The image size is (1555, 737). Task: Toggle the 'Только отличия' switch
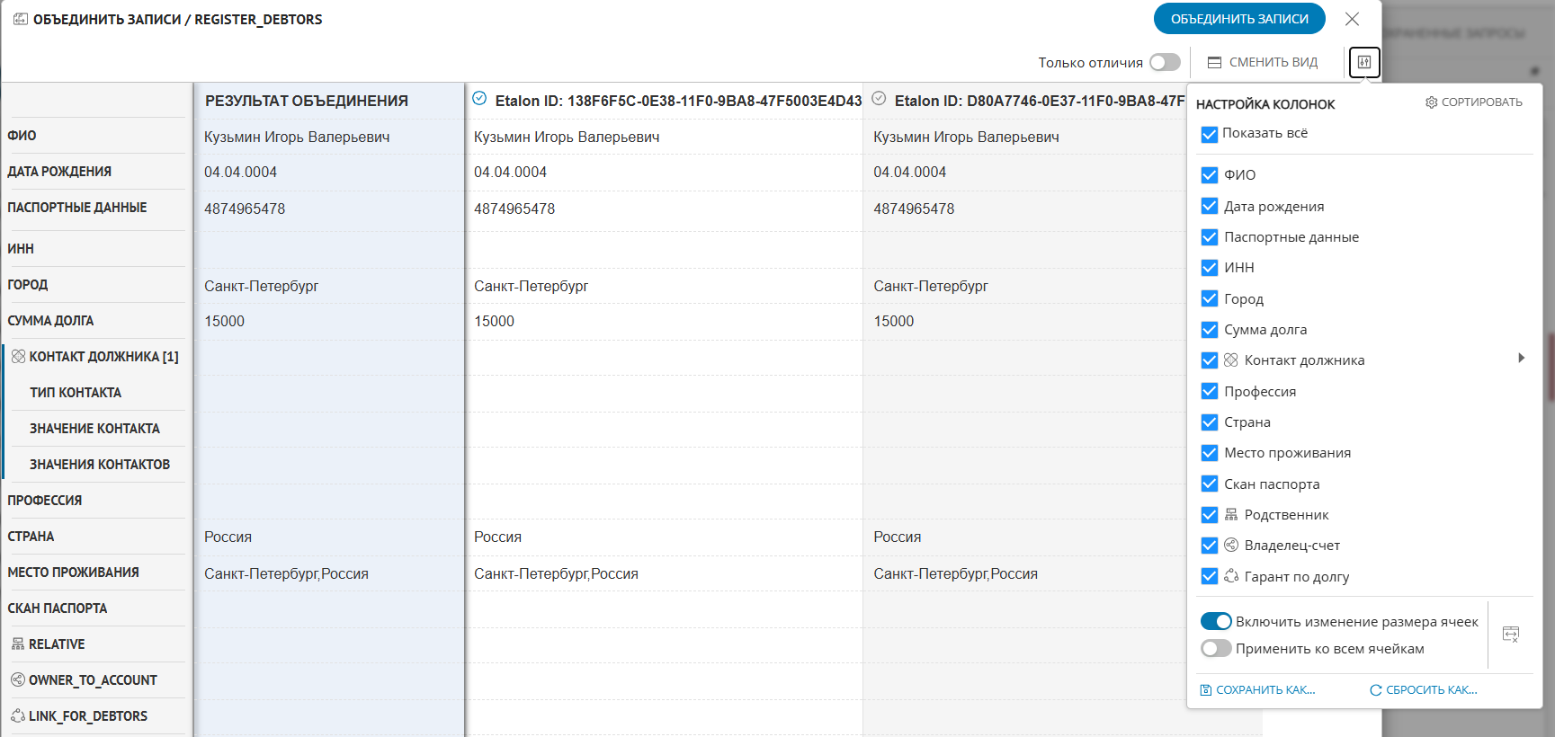(x=1165, y=62)
